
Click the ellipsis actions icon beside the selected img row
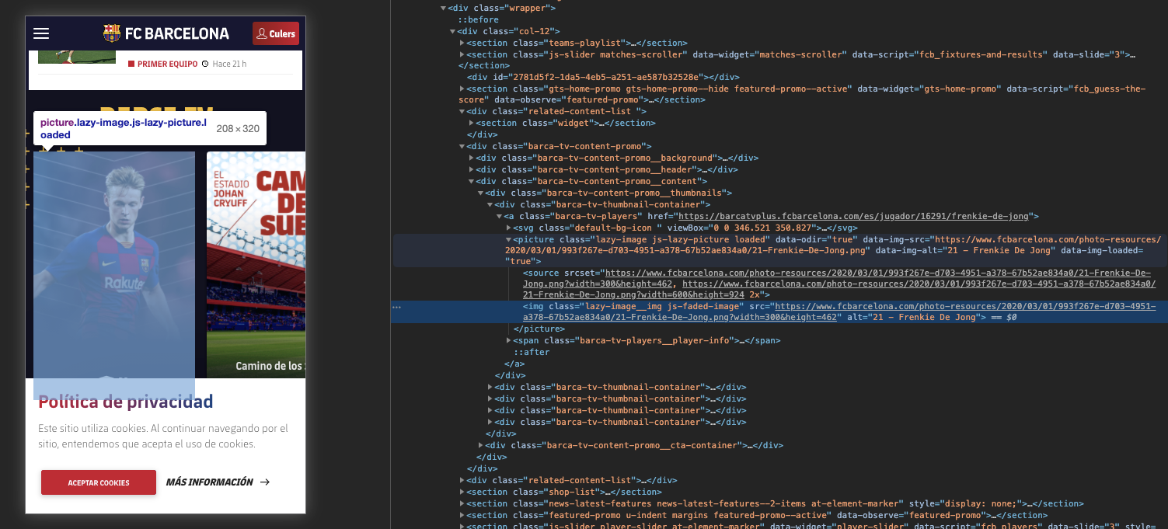396,308
